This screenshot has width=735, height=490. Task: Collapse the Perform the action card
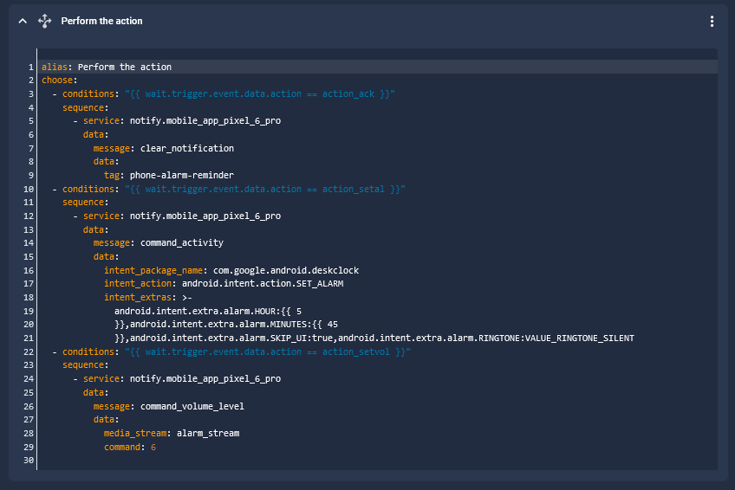[x=23, y=21]
